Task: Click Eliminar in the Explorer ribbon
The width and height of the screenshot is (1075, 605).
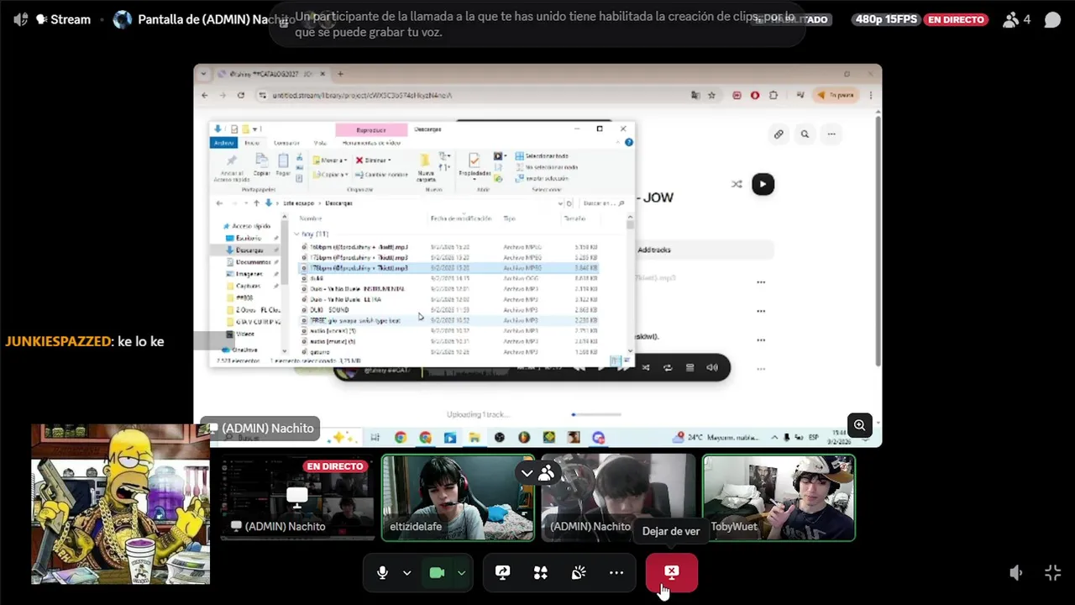Action: [x=373, y=160]
